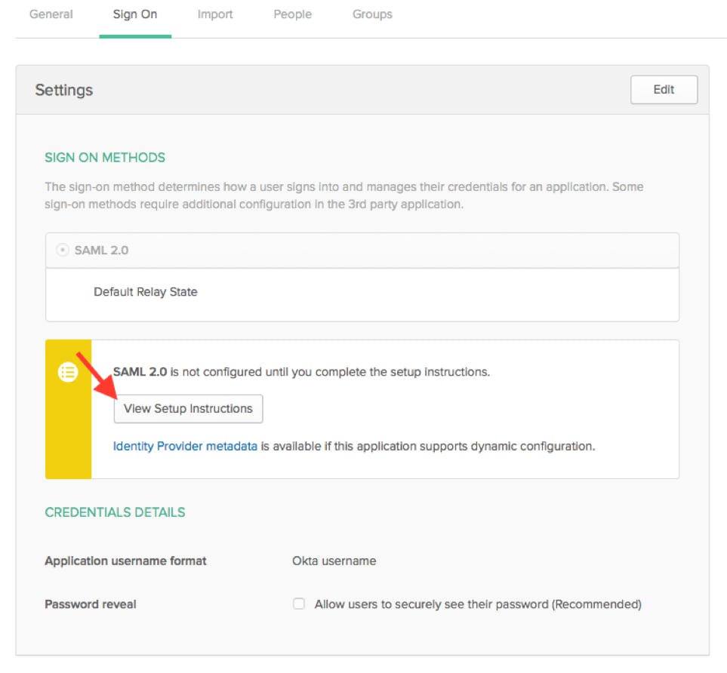Click the Default Relay State field
Viewport: 727px width, 673px height.
[x=362, y=295]
